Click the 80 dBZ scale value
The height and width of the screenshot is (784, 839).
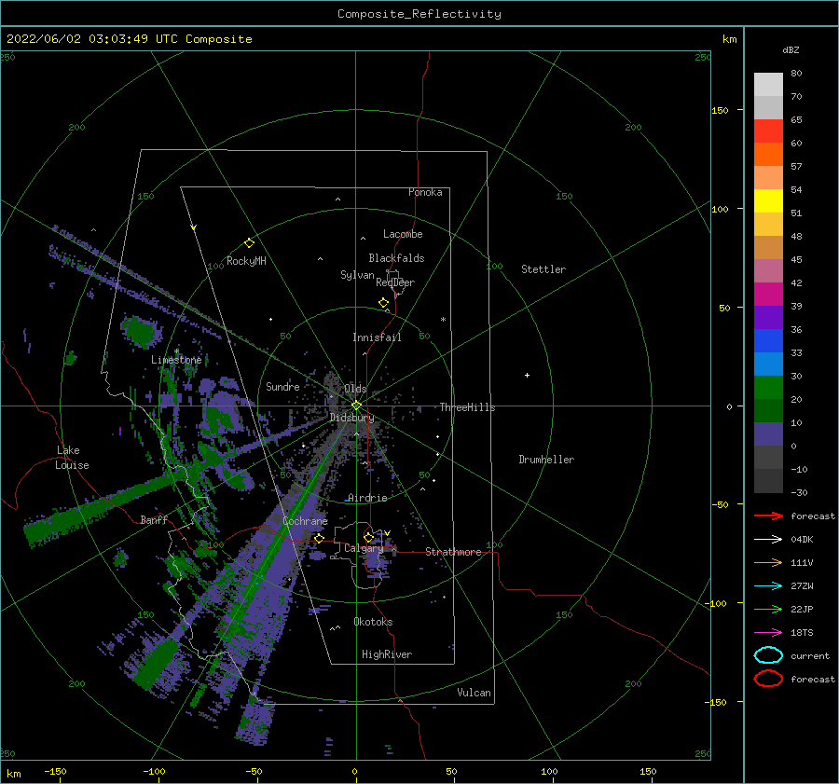click(796, 73)
